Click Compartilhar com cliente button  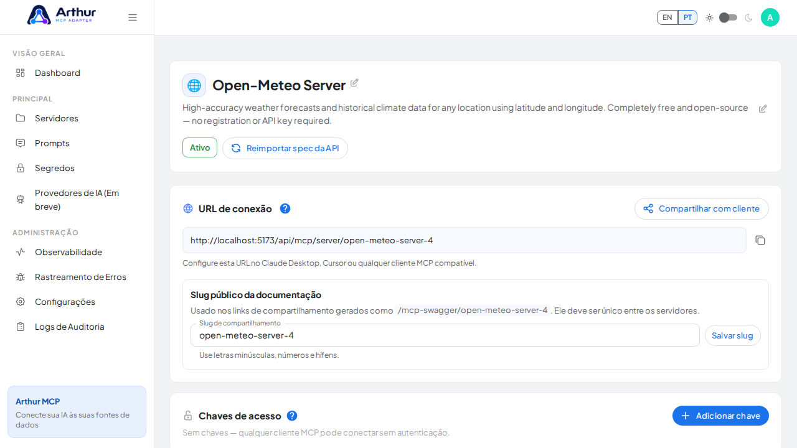(702, 208)
